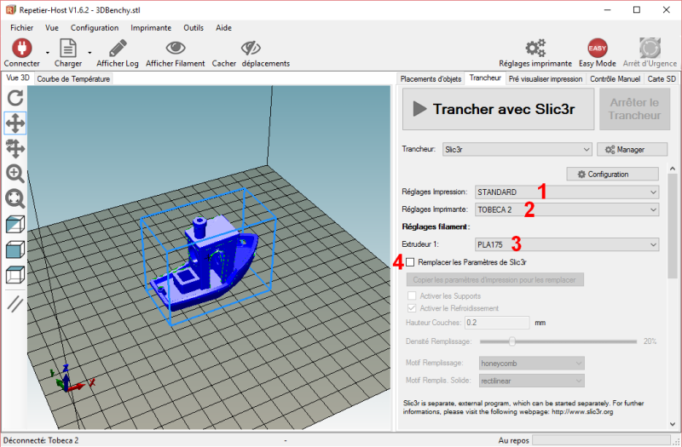682x447 pixels.
Task: Switch to Contrôle Manuel tab
Action: [x=615, y=78]
